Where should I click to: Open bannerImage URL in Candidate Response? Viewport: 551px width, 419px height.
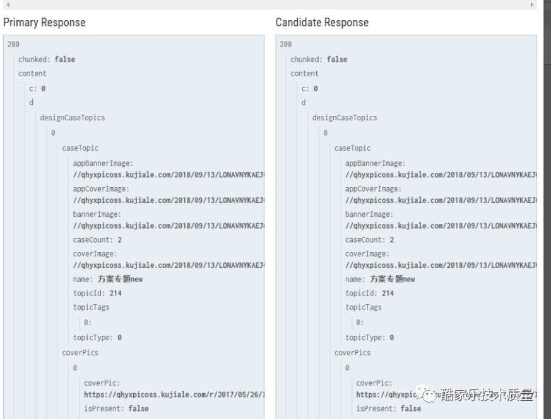[440, 226]
